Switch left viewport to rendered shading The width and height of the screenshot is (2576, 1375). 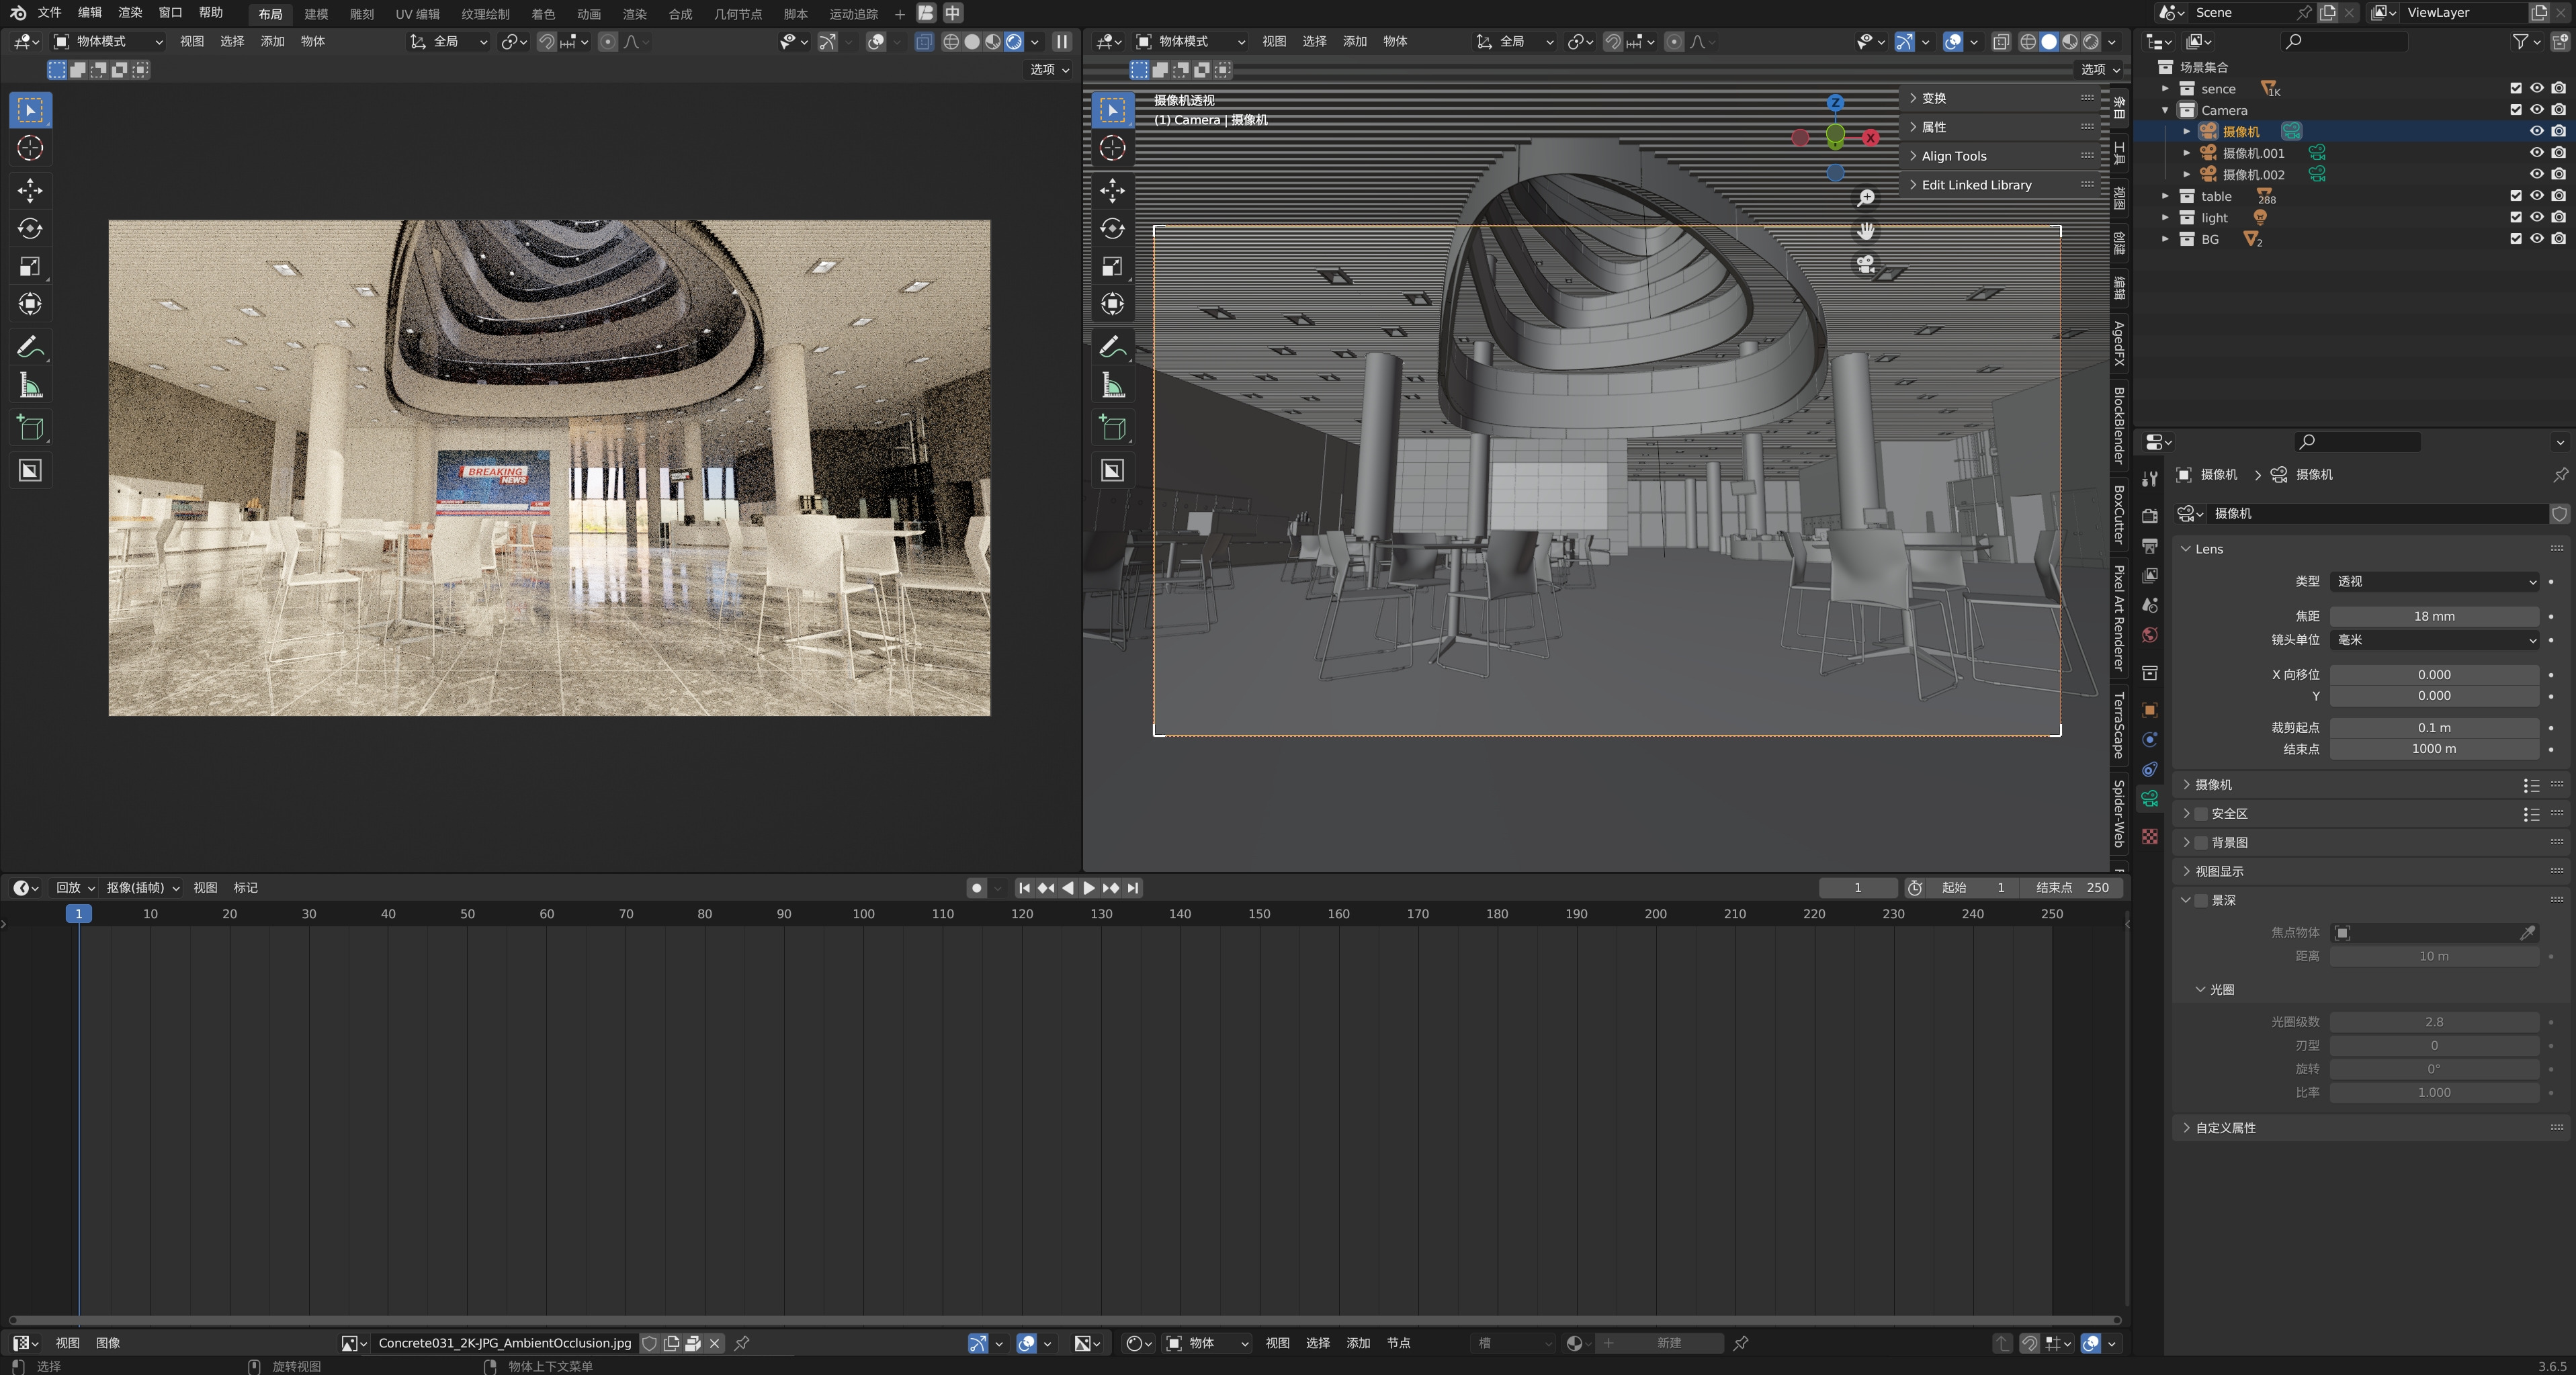(1013, 42)
